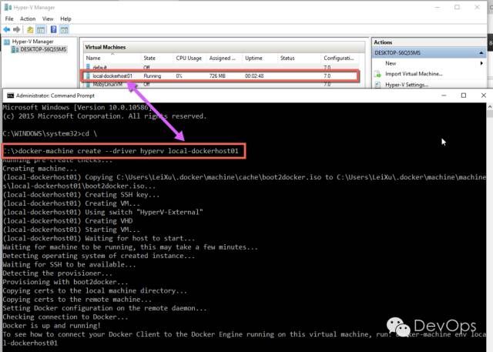Select local-dockerhost01 virtual machine row

pos(221,76)
